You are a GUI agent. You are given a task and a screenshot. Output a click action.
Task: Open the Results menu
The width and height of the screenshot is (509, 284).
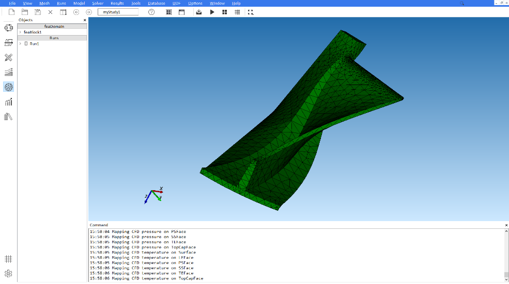117,3
